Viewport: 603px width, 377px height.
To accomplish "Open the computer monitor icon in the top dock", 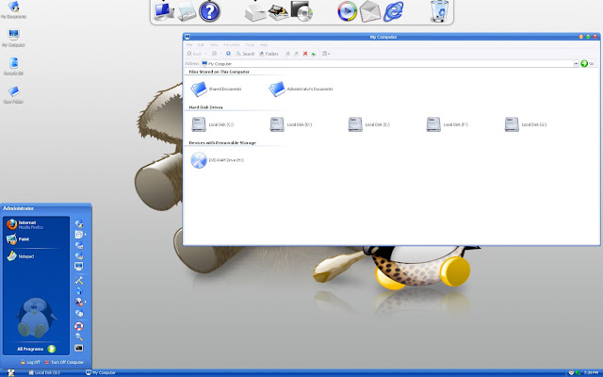I will (164, 10).
